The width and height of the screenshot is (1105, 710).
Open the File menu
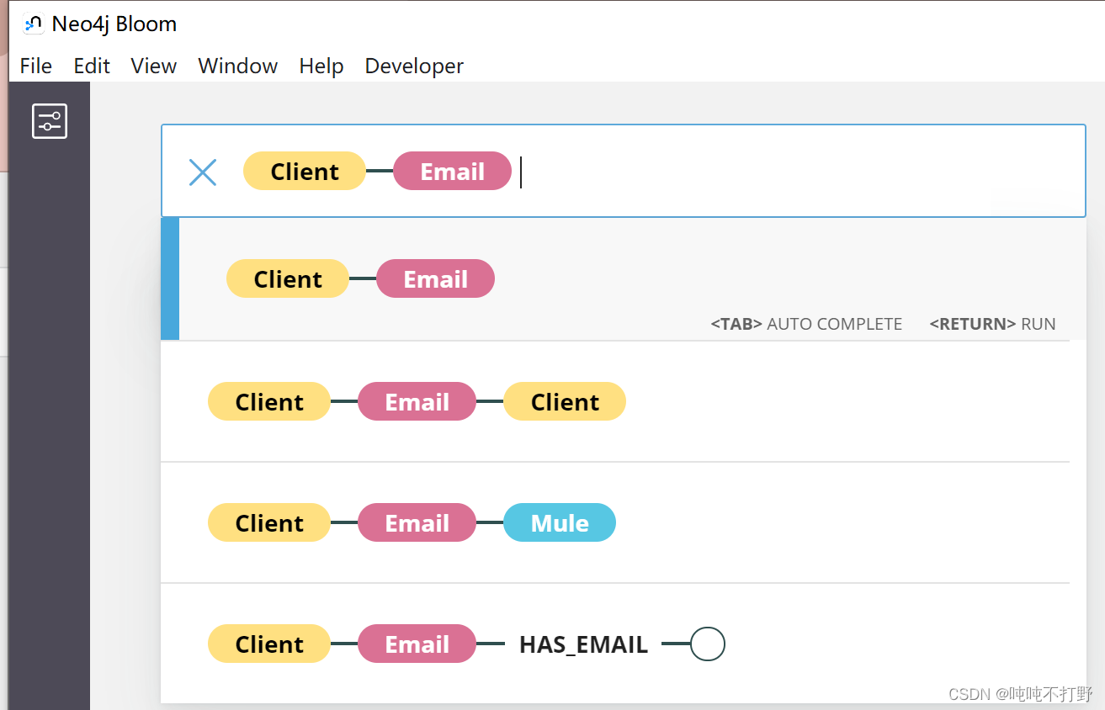36,66
